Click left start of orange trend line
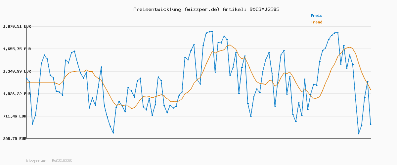The image size is (397, 165). click(x=26, y=82)
